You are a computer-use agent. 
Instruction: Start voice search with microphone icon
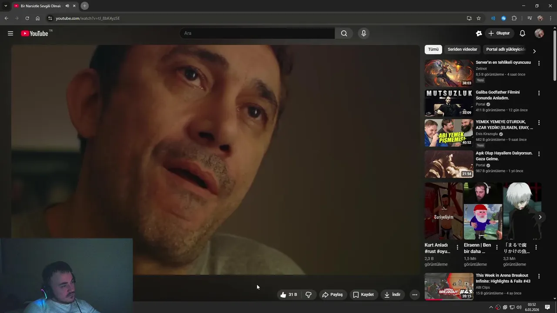(364, 33)
